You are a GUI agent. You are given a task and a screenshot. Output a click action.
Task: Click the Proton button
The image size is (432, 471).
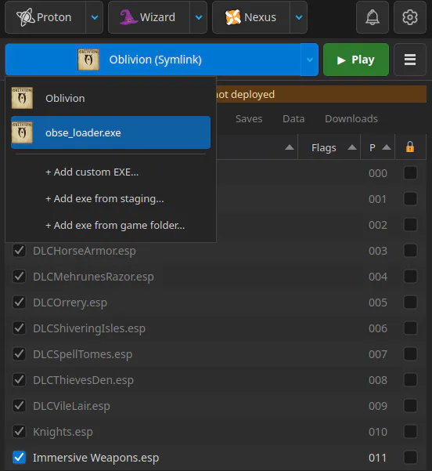(x=45, y=17)
